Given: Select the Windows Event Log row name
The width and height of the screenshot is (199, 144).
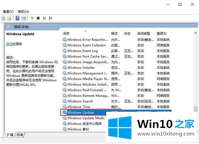Looking at the screenshot, I should click(83, 51).
